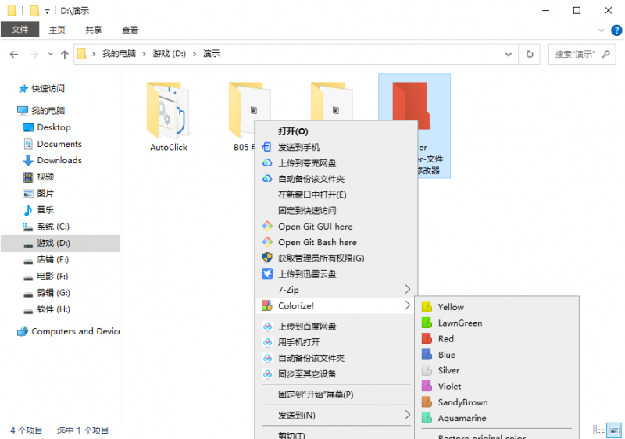Click the back navigation arrow
Image resolution: width=625 pixels, height=439 pixels.
[x=14, y=54]
